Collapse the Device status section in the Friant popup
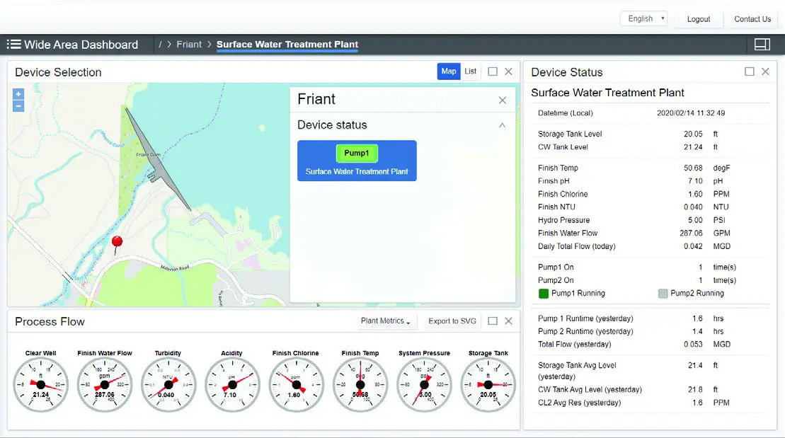The width and height of the screenshot is (785, 438). coord(502,125)
